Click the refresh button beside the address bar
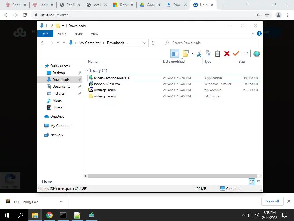294x221 pixels. pyautogui.click(x=153, y=43)
